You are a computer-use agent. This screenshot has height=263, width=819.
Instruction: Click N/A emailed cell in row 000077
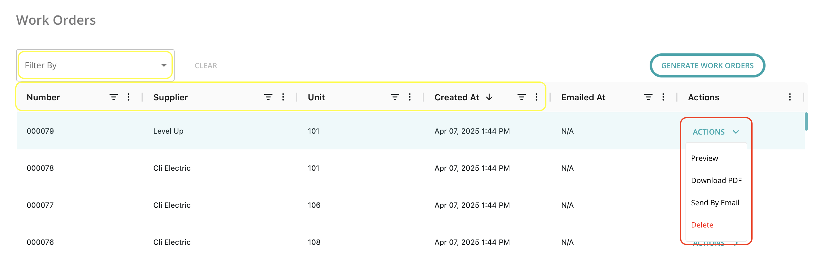point(567,205)
